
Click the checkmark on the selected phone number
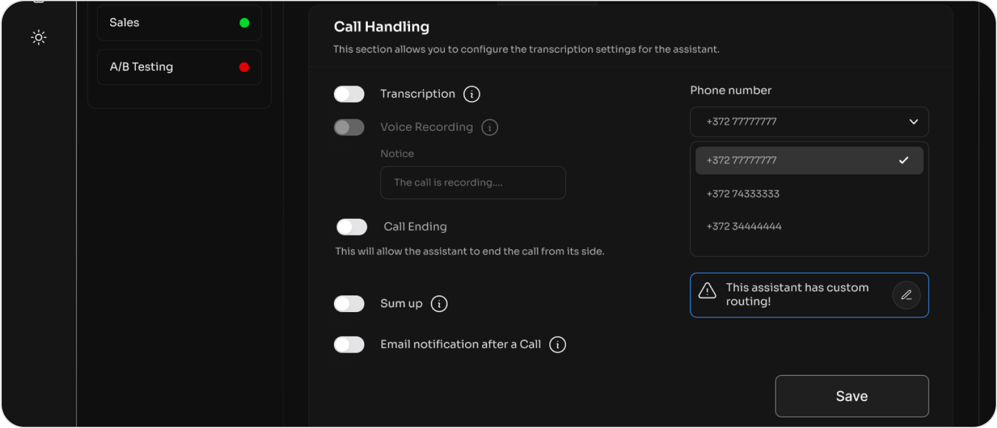tap(904, 160)
